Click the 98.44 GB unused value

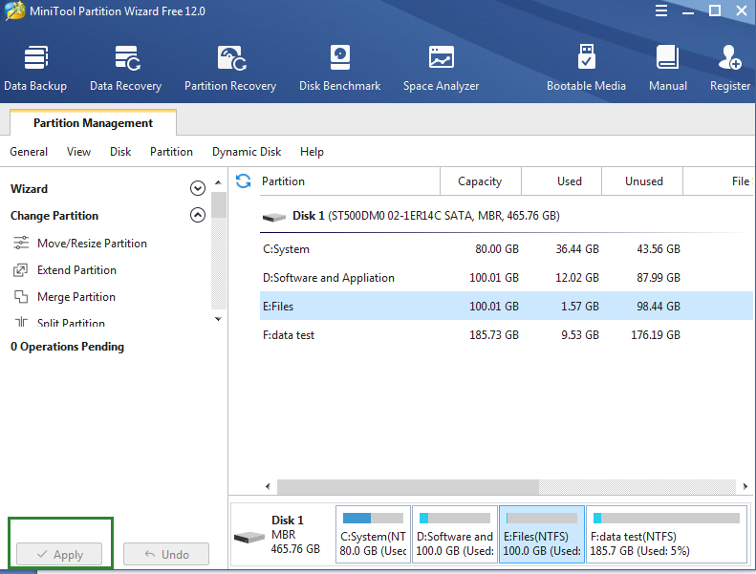coord(659,306)
